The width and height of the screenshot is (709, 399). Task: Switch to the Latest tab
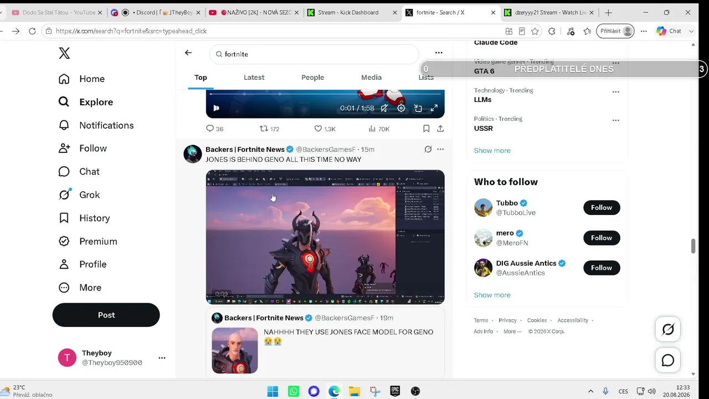coord(254,78)
